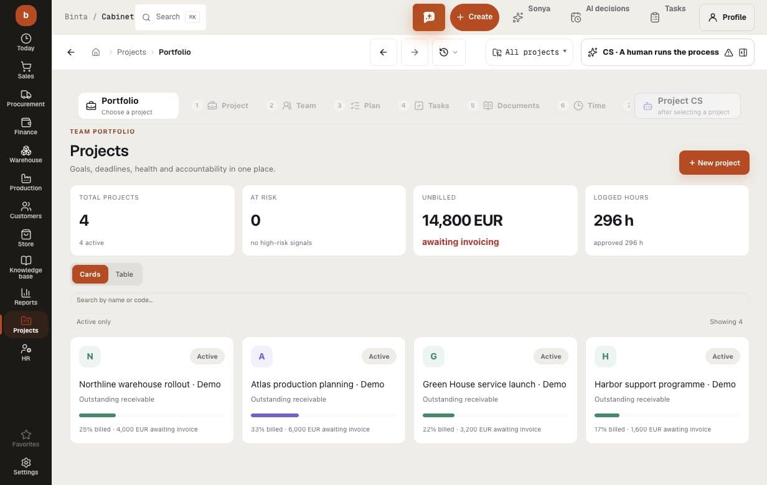Open Harbor support programme card
This screenshot has width=767, height=485.
pos(667,390)
